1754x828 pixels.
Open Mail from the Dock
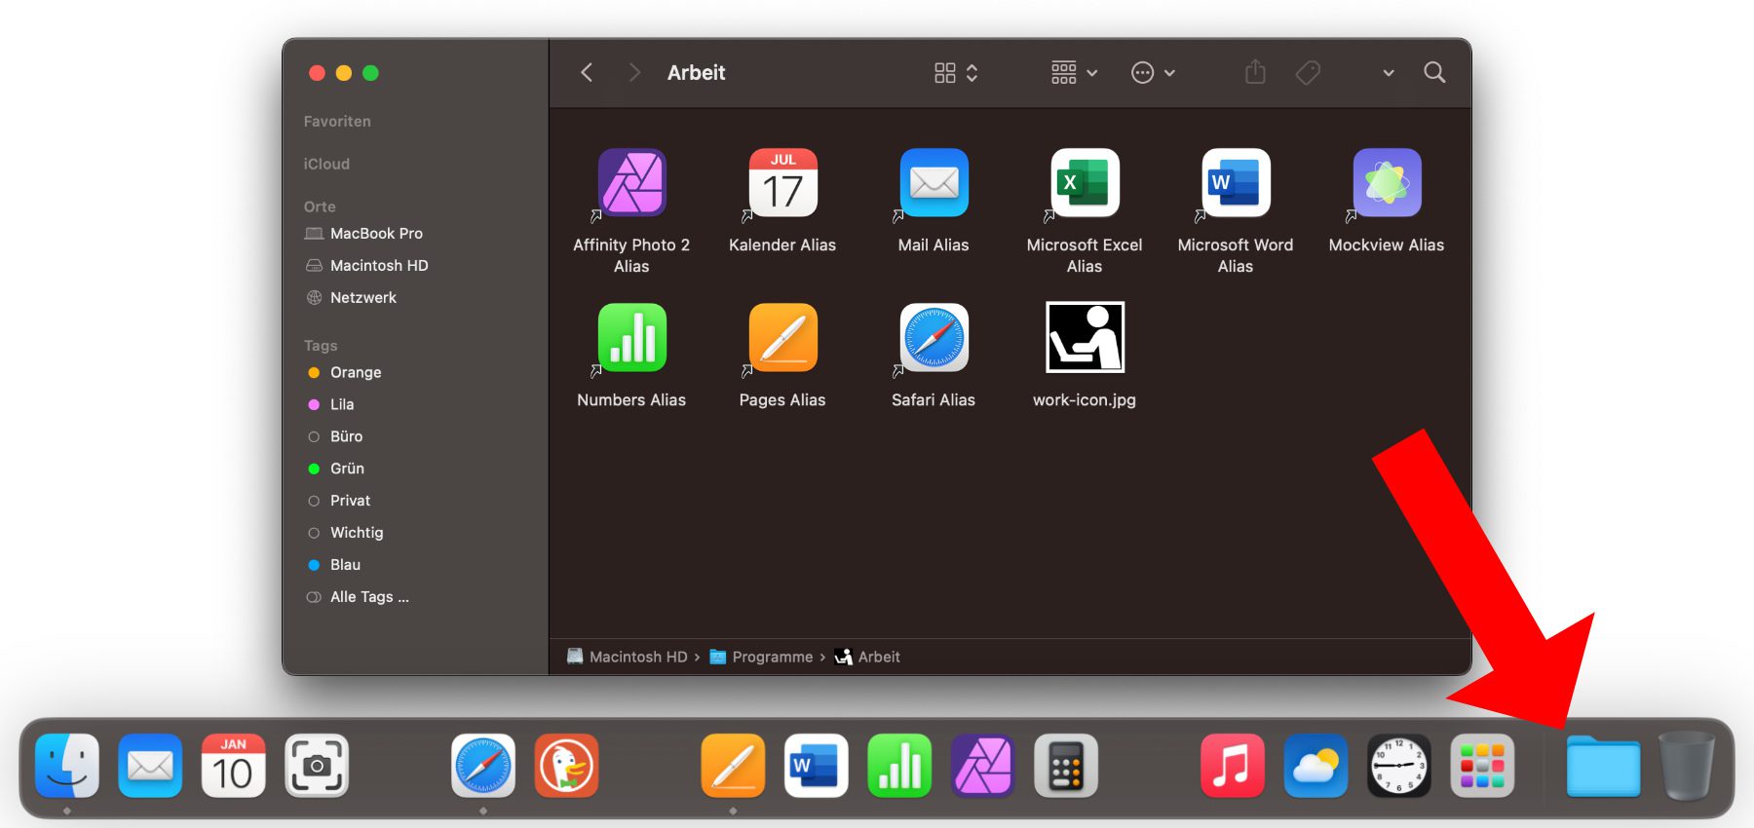(150, 766)
